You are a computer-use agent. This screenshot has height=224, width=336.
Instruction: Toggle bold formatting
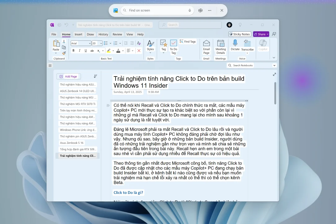point(74,51)
